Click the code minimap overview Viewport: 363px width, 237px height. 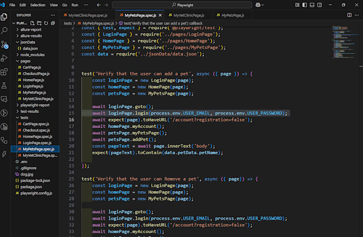point(344,42)
